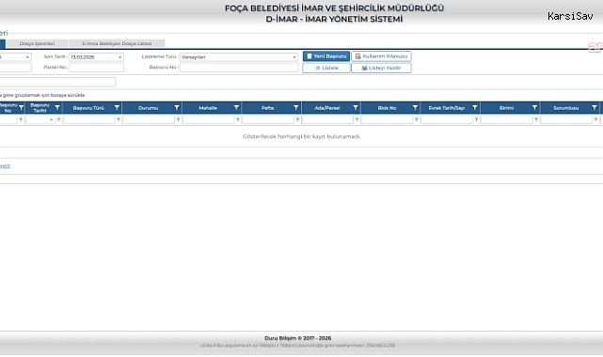The image size is (603, 357).
Task: Click small filter operator icon under Pafta
Action: pyautogui.click(x=297, y=119)
